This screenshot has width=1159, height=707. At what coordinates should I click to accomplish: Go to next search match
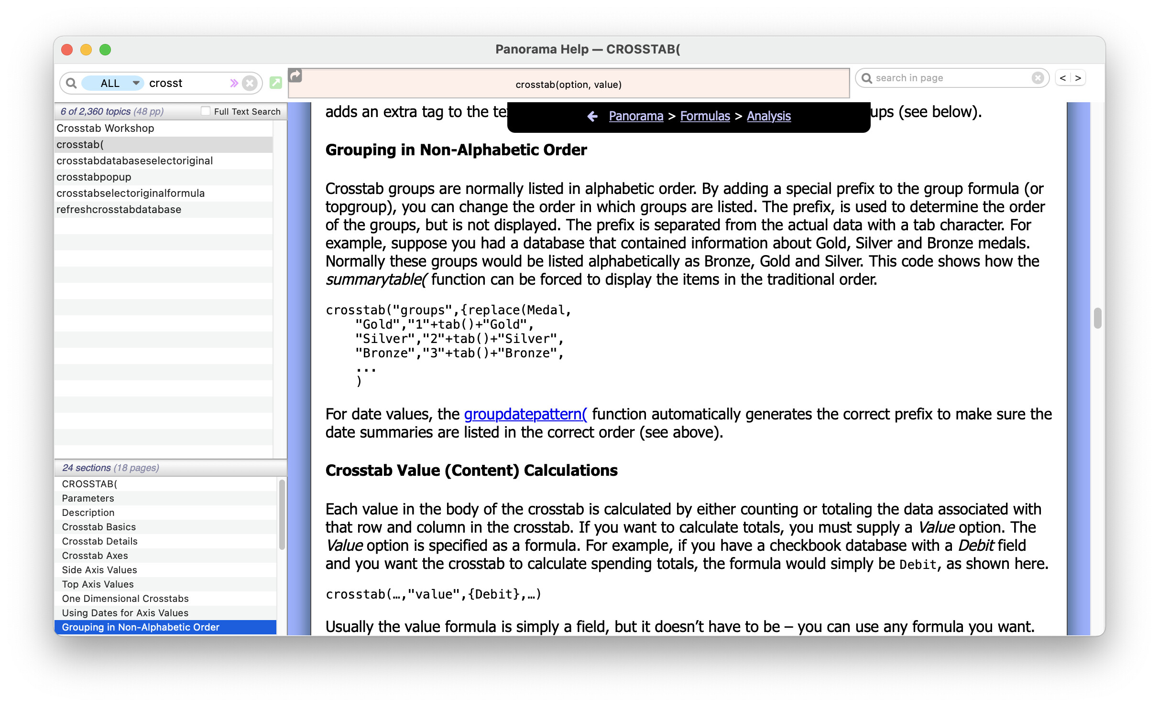click(1078, 78)
